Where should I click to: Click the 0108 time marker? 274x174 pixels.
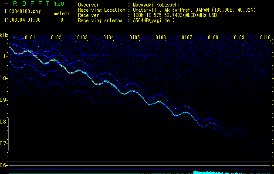point(213,37)
